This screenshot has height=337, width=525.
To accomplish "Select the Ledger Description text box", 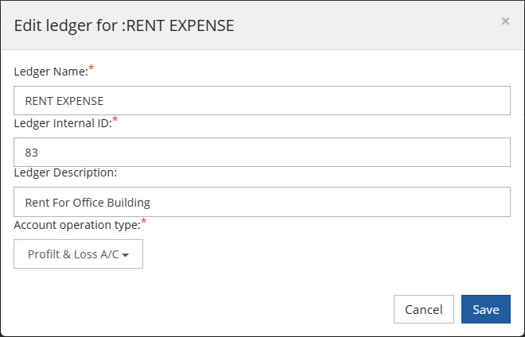I will tap(262, 202).
